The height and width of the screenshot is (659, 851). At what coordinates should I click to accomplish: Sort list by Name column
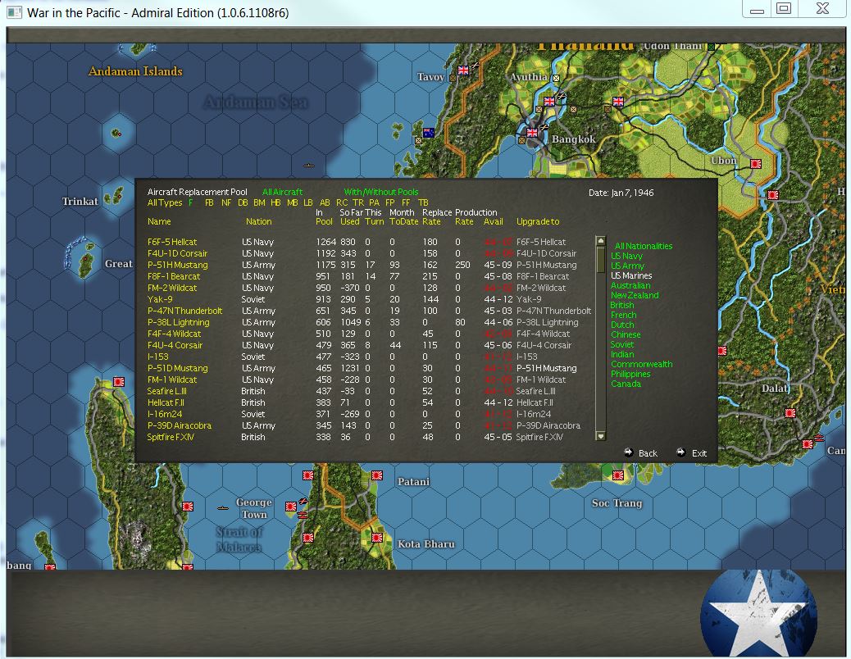click(159, 221)
